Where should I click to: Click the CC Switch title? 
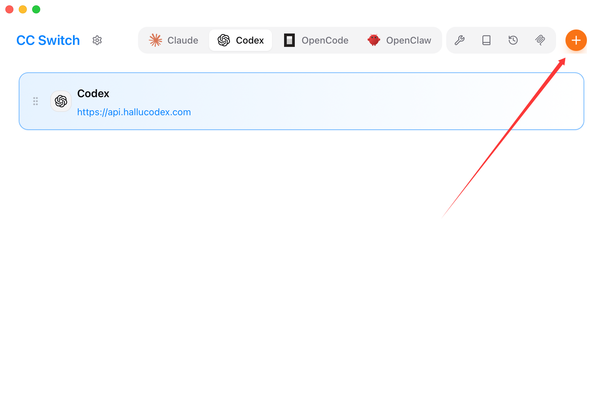(x=48, y=40)
